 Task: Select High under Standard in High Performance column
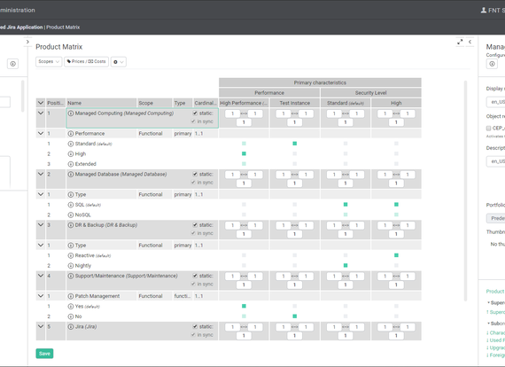click(244, 153)
